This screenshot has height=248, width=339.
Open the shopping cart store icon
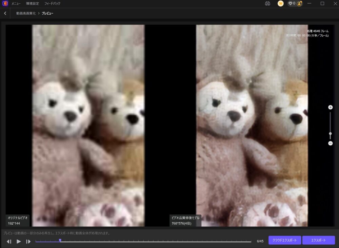280,3
